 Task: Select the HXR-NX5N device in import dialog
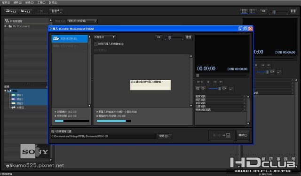[x=70, y=38]
